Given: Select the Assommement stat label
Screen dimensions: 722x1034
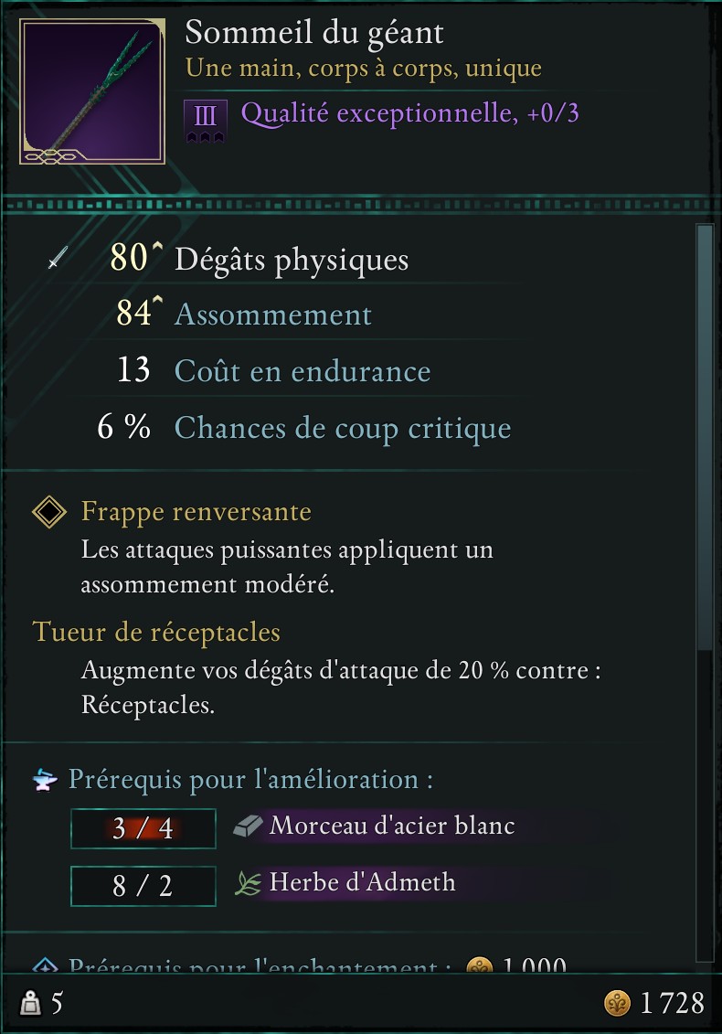Looking at the screenshot, I should click(271, 314).
